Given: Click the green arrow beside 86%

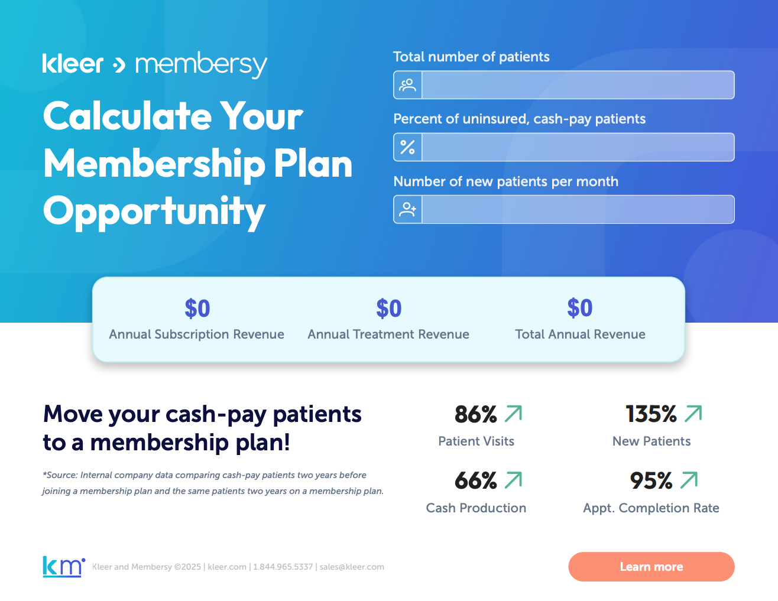Looking at the screenshot, I should coord(513,414).
